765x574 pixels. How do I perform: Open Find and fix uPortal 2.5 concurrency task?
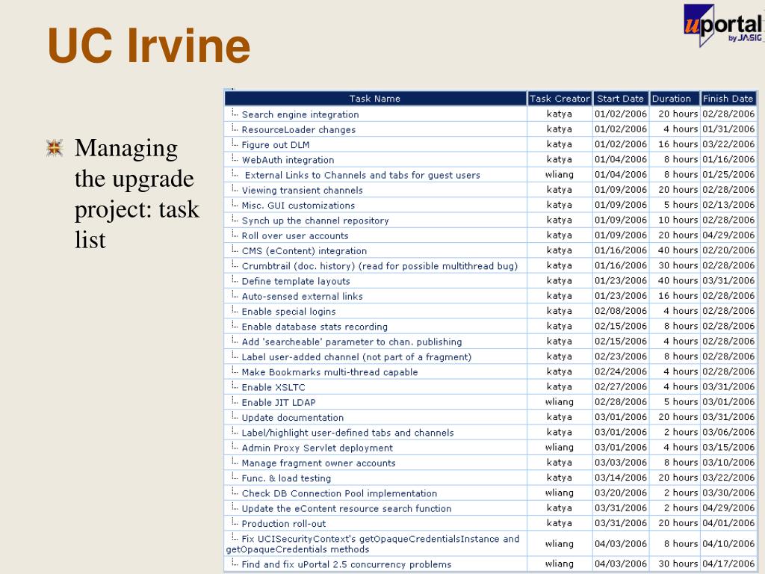[347, 564]
